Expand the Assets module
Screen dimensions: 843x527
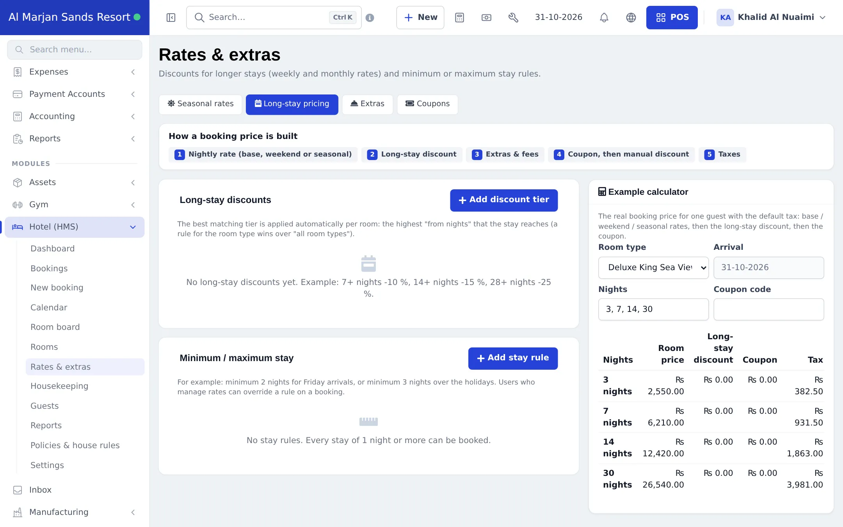tap(75, 182)
